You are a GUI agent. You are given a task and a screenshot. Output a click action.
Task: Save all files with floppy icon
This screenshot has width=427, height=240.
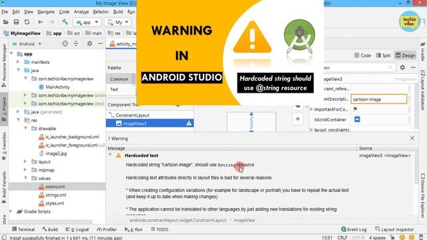pos(16,22)
